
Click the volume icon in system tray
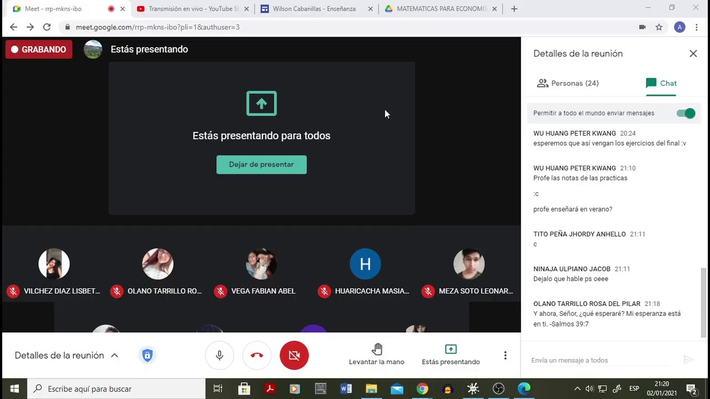(x=590, y=389)
